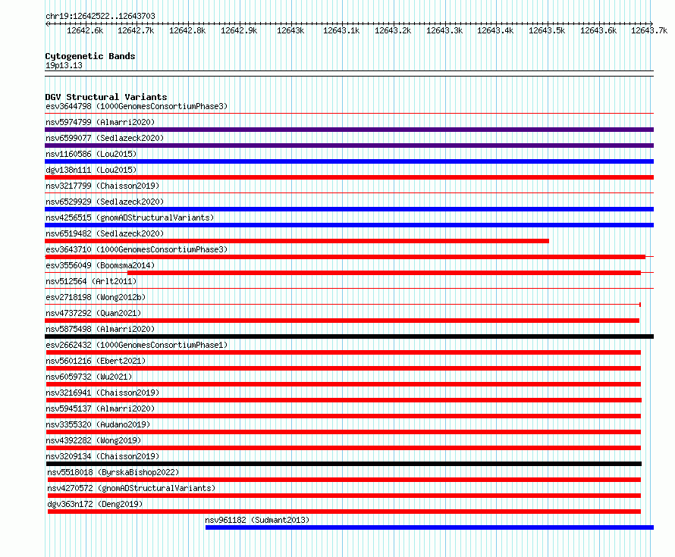Screen dimensions: 675x557
Task: Click the 12643.2k ruler tick label
Action: (393, 30)
